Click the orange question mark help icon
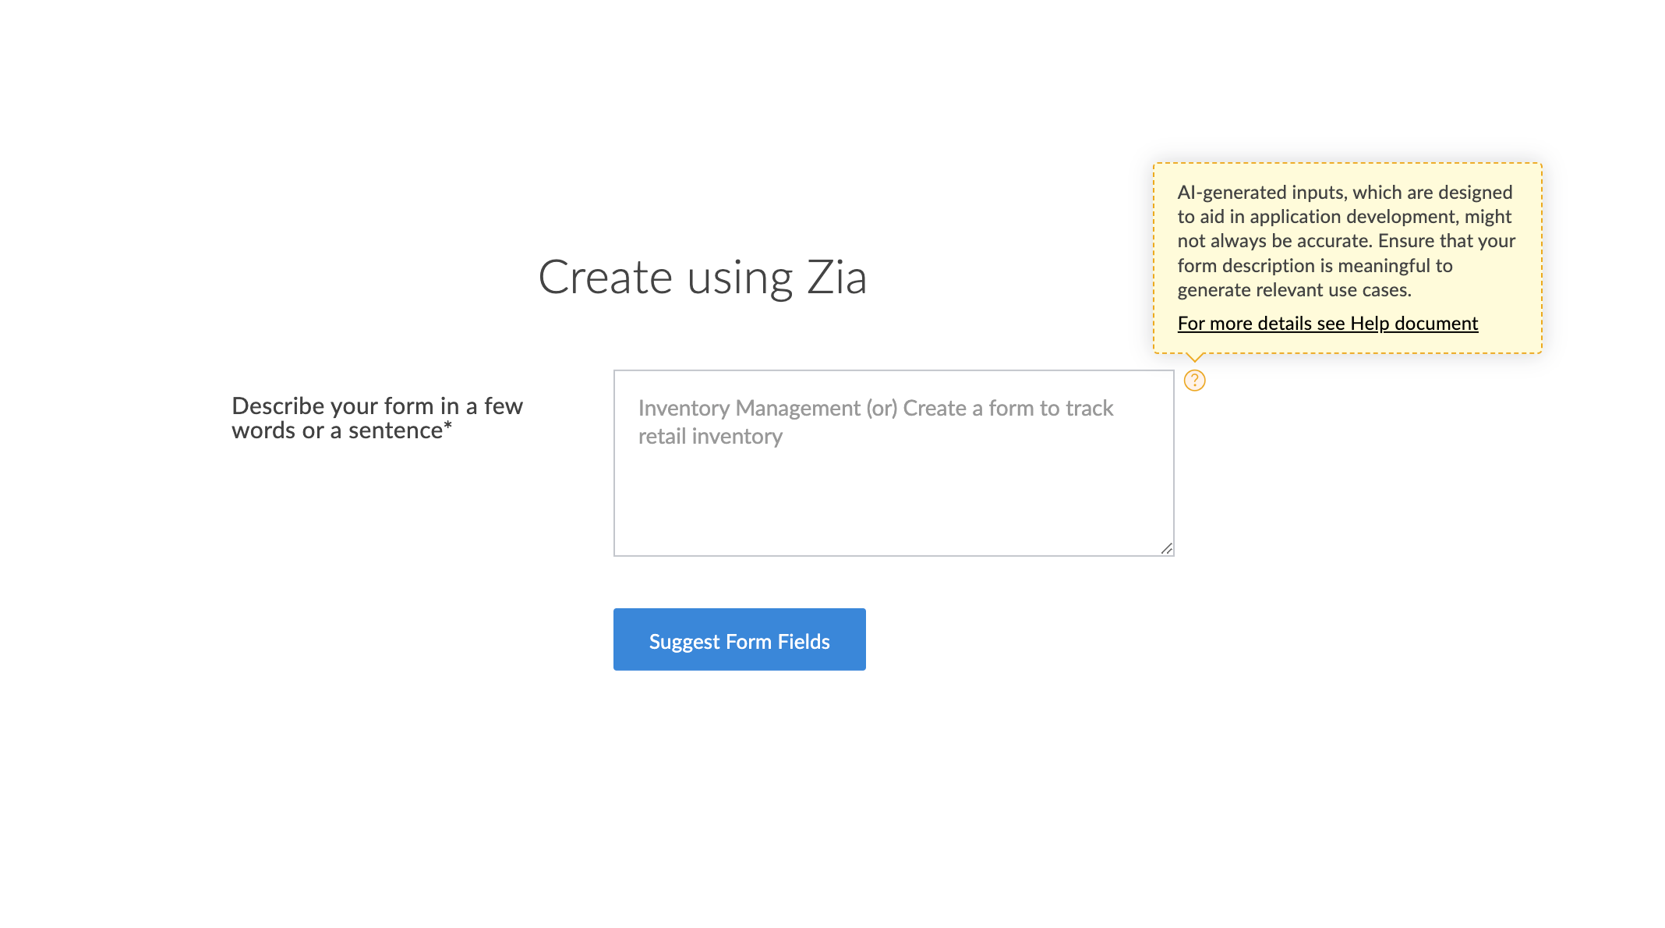This screenshot has width=1665, height=928. tap(1194, 381)
